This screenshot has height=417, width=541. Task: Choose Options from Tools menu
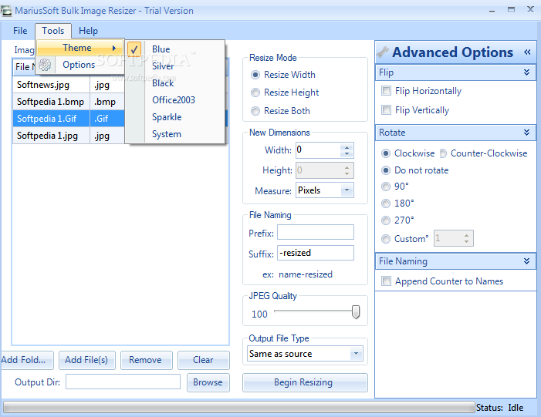pos(79,65)
